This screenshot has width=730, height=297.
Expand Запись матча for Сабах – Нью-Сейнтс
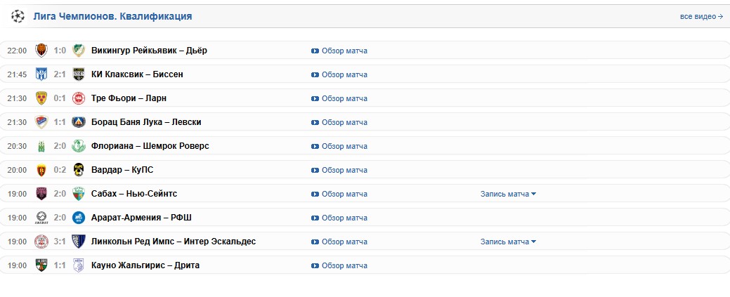(509, 194)
